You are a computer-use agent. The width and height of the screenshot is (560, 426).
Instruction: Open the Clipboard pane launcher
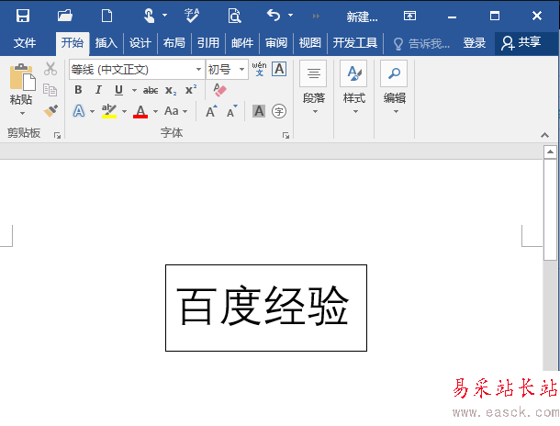[x=57, y=135]
